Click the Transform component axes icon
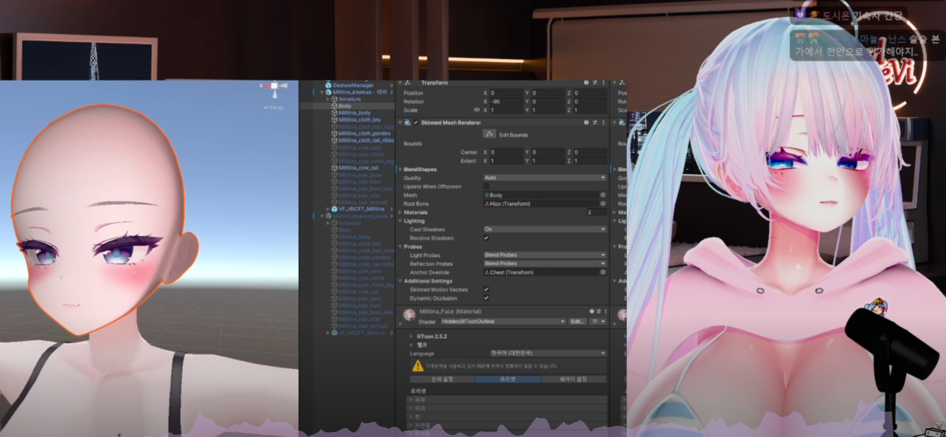 (x=407, y=83)
